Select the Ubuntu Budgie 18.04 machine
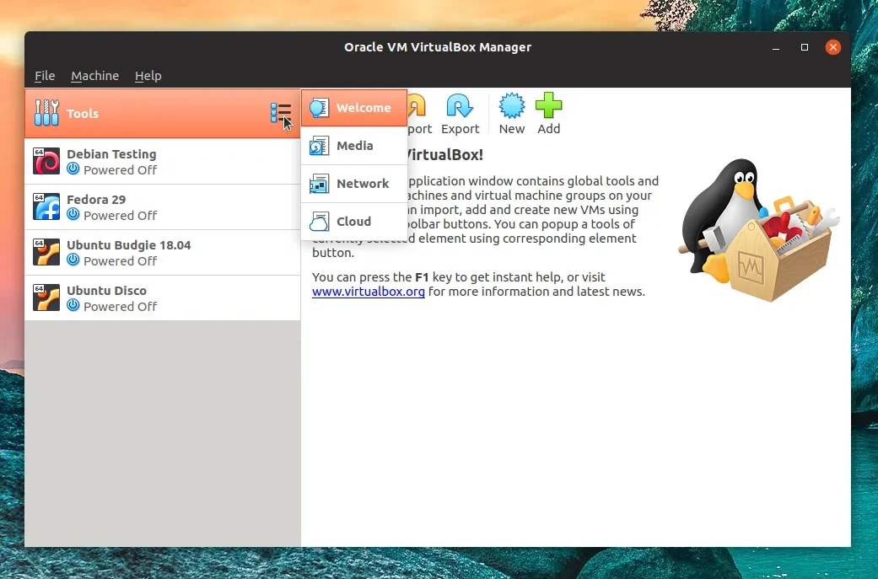Screen dimensions: 878x579 point(163,253)
